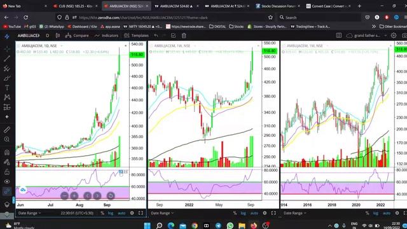This screenshot has width=407, height=229.
Task: Open monthly chart bottom settings gear
Action: click(397, 213)
